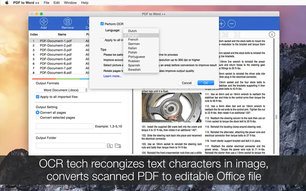Click the OK button
Viewport: 306px width, 191px height.
click(206, 83)
